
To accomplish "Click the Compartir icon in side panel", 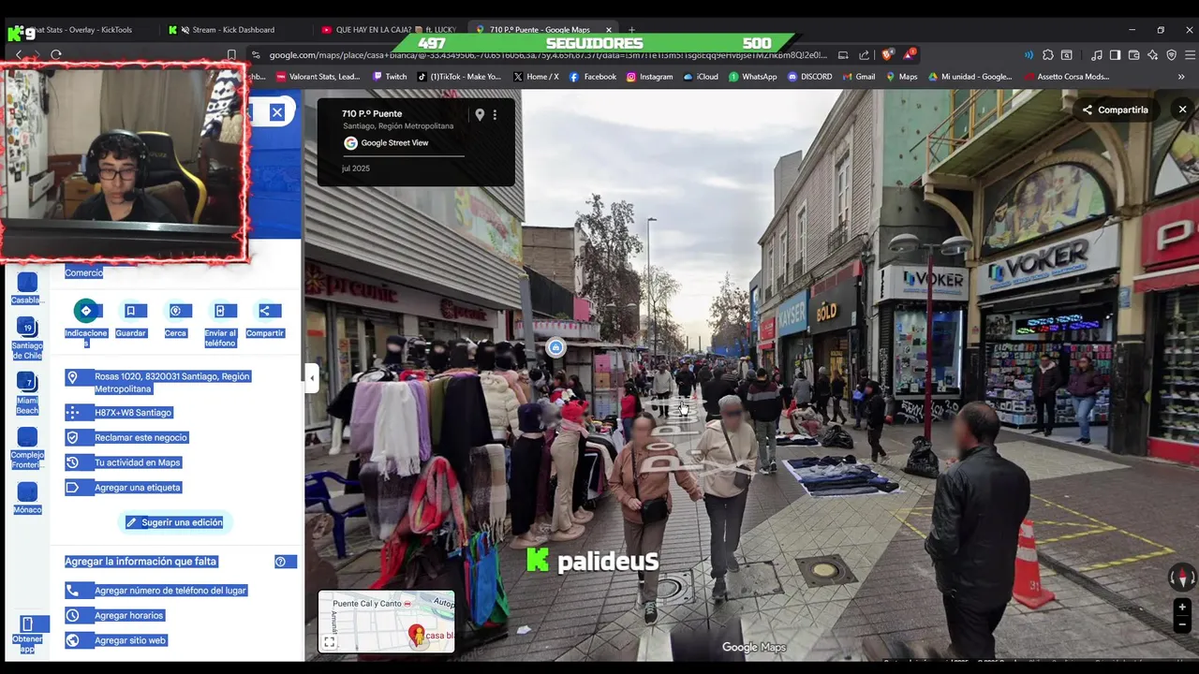I will point(264,311).
